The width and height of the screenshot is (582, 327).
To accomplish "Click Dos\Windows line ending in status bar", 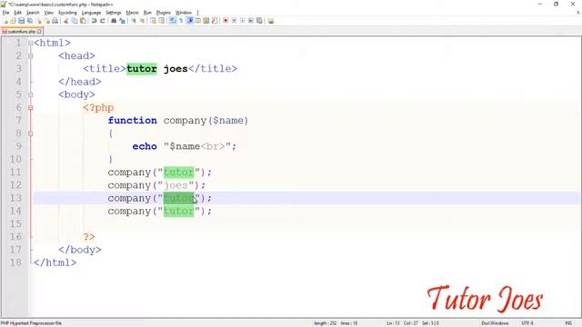I will 495,323.
